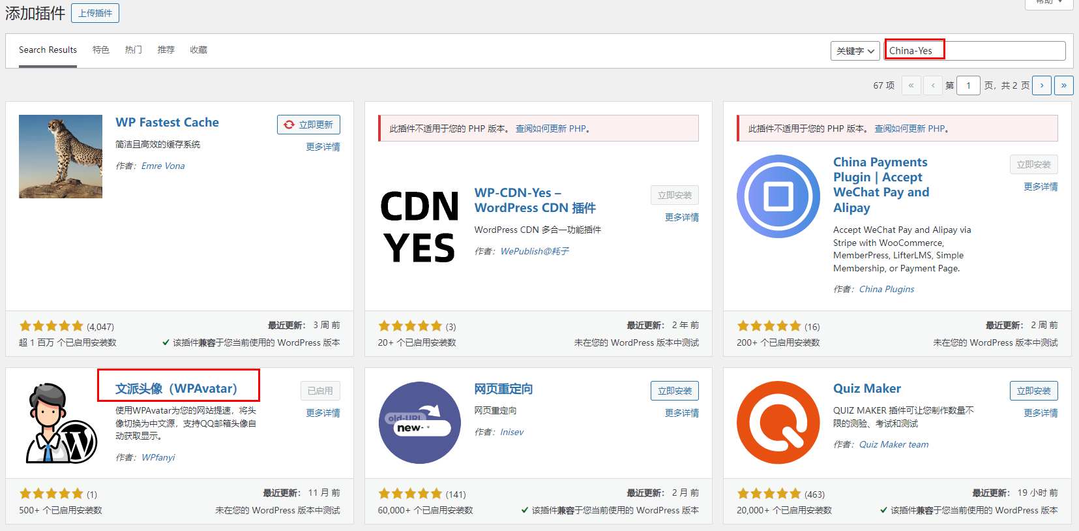Click 已启用 button for WPAvatar

tap(320, 391)
